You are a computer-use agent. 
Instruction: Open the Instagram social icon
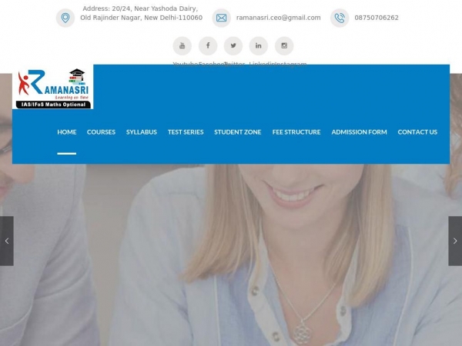pyautogui.click(x=284, y=45)
